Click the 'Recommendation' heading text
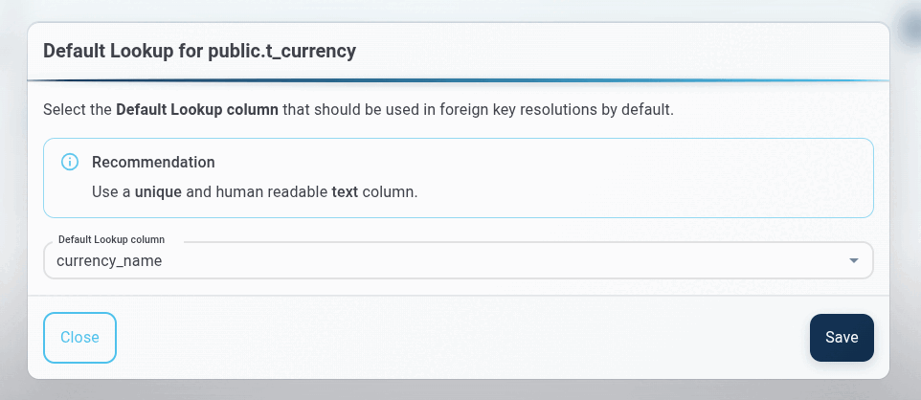Viewport: 921px width, 400px height. (x=153, y=162)
